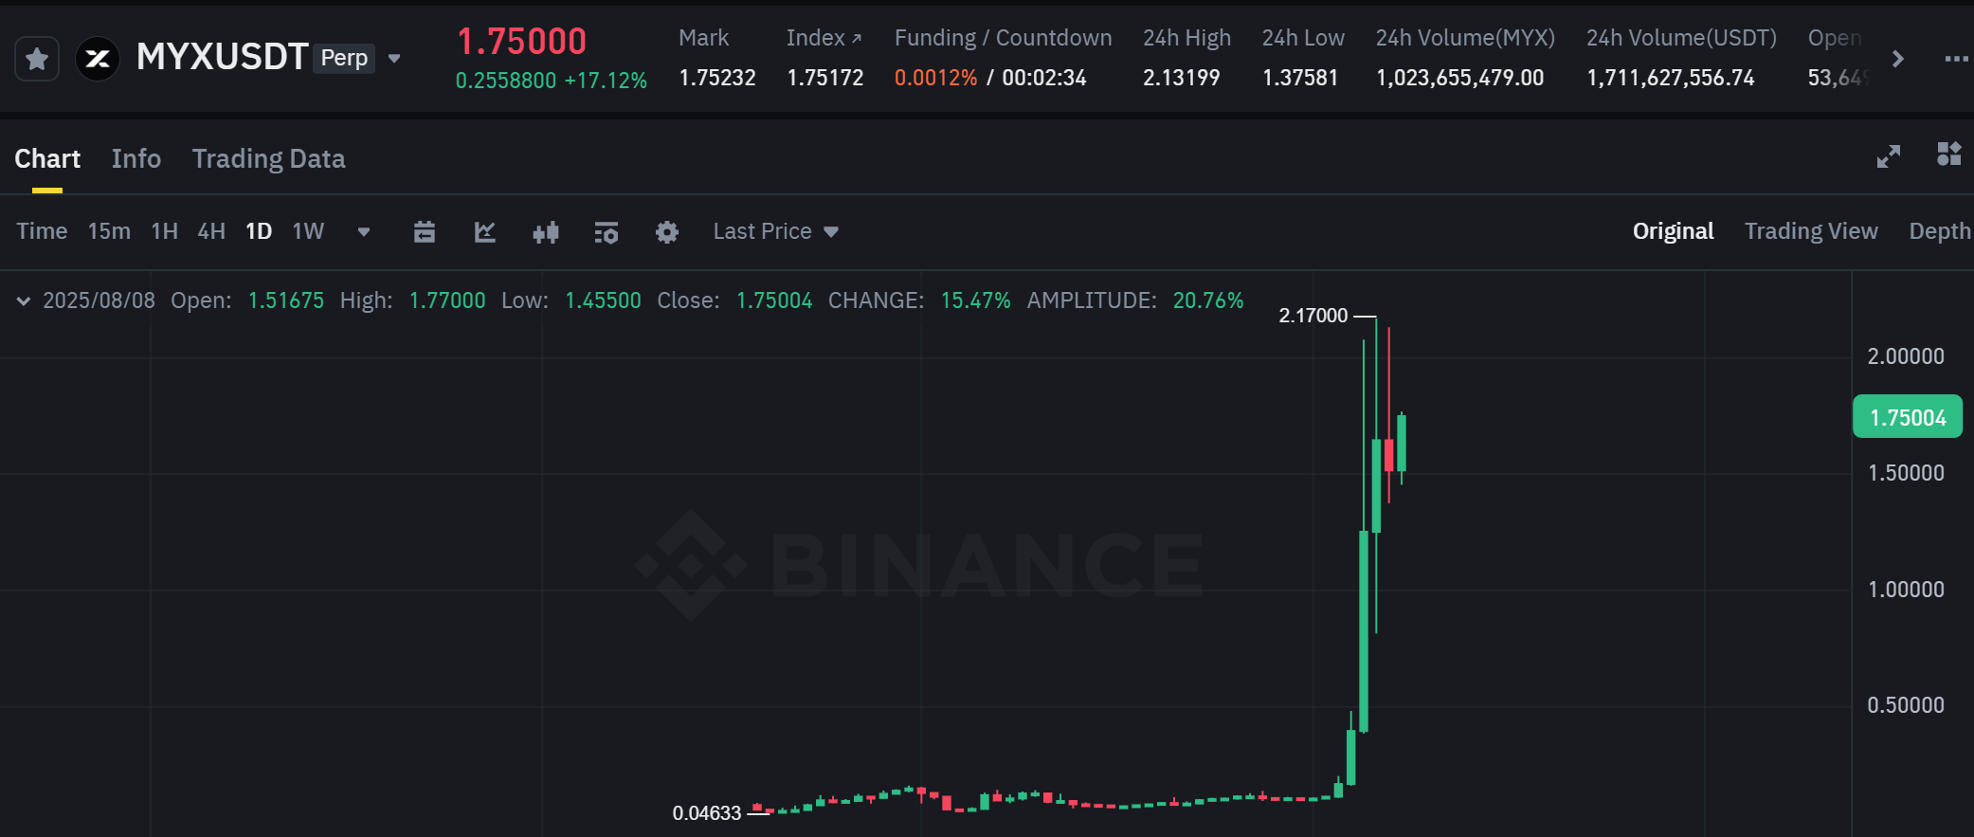Image resolution: width=1974 pixels, height=837 pixels.
Task: Switch to the Chart tab
Action: [x=47, y=158]
